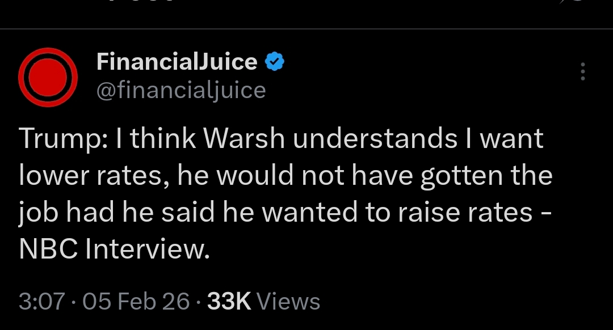The width and height of the screenshot is (613, 330).
Task: Click the name Warsh in the post
Action: click(244, 139)
